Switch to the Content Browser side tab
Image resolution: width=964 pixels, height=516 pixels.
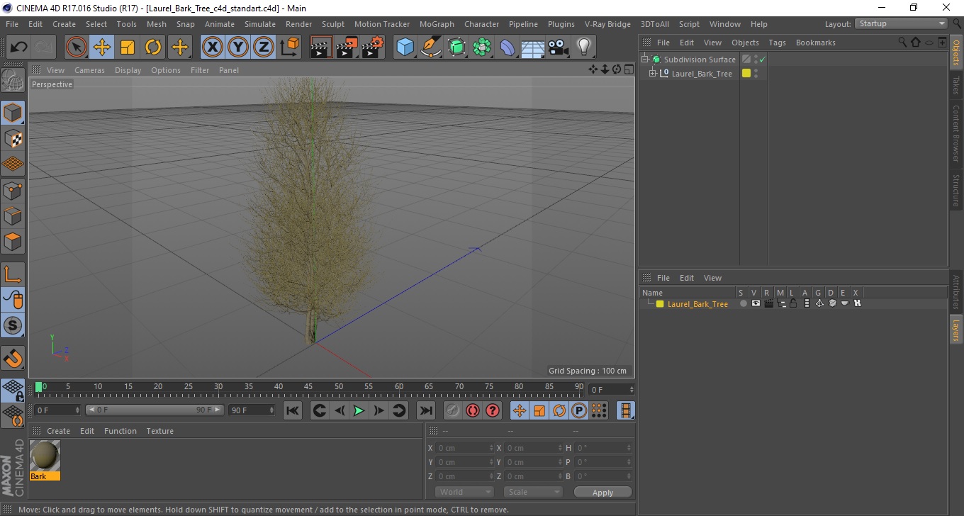pos(956,134)
